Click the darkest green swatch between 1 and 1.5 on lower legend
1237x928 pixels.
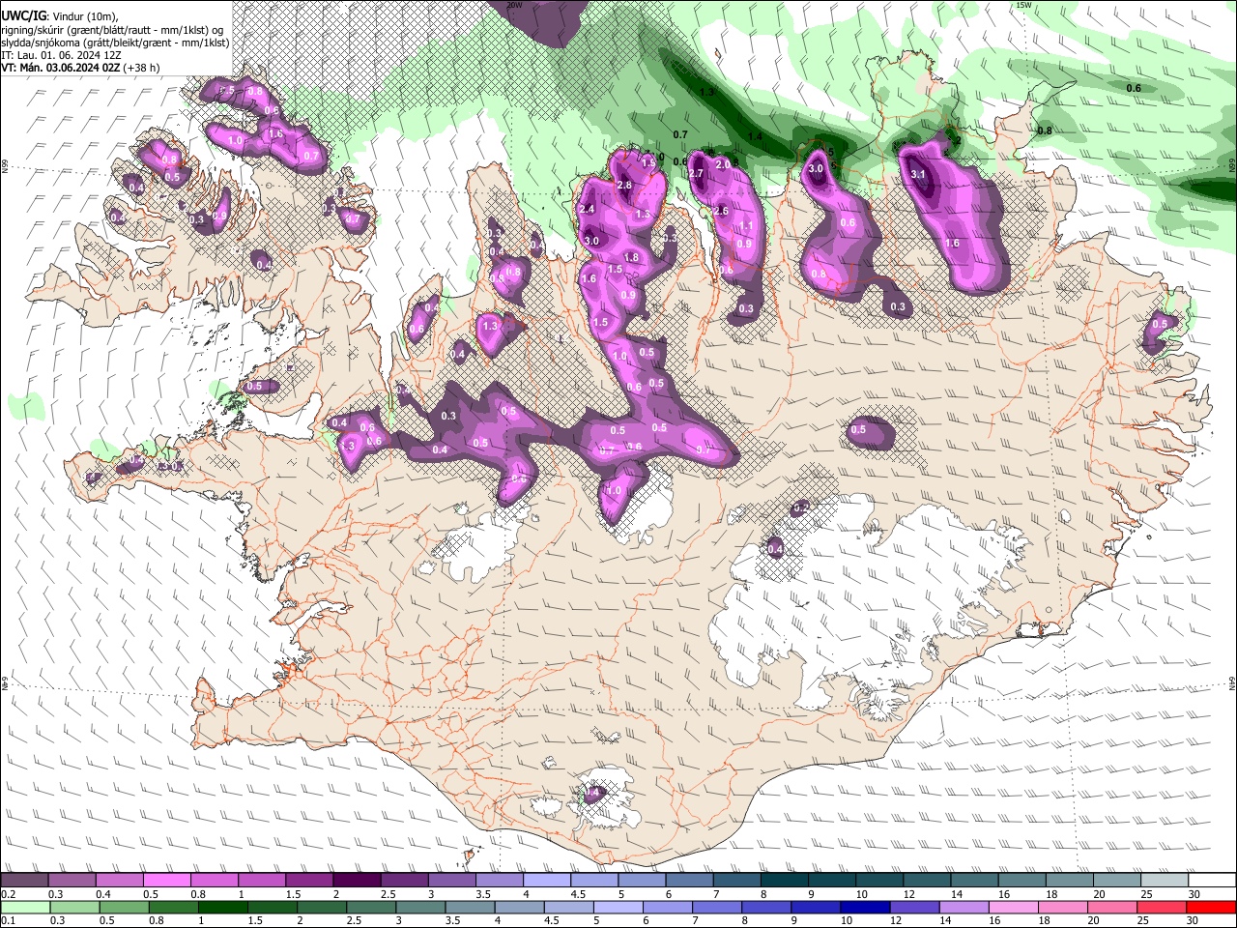[222, 908]
